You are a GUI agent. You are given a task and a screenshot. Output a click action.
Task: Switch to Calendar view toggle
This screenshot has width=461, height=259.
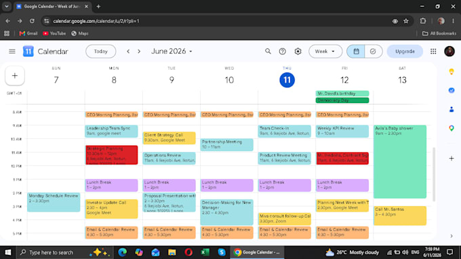[x=356, y=52]
